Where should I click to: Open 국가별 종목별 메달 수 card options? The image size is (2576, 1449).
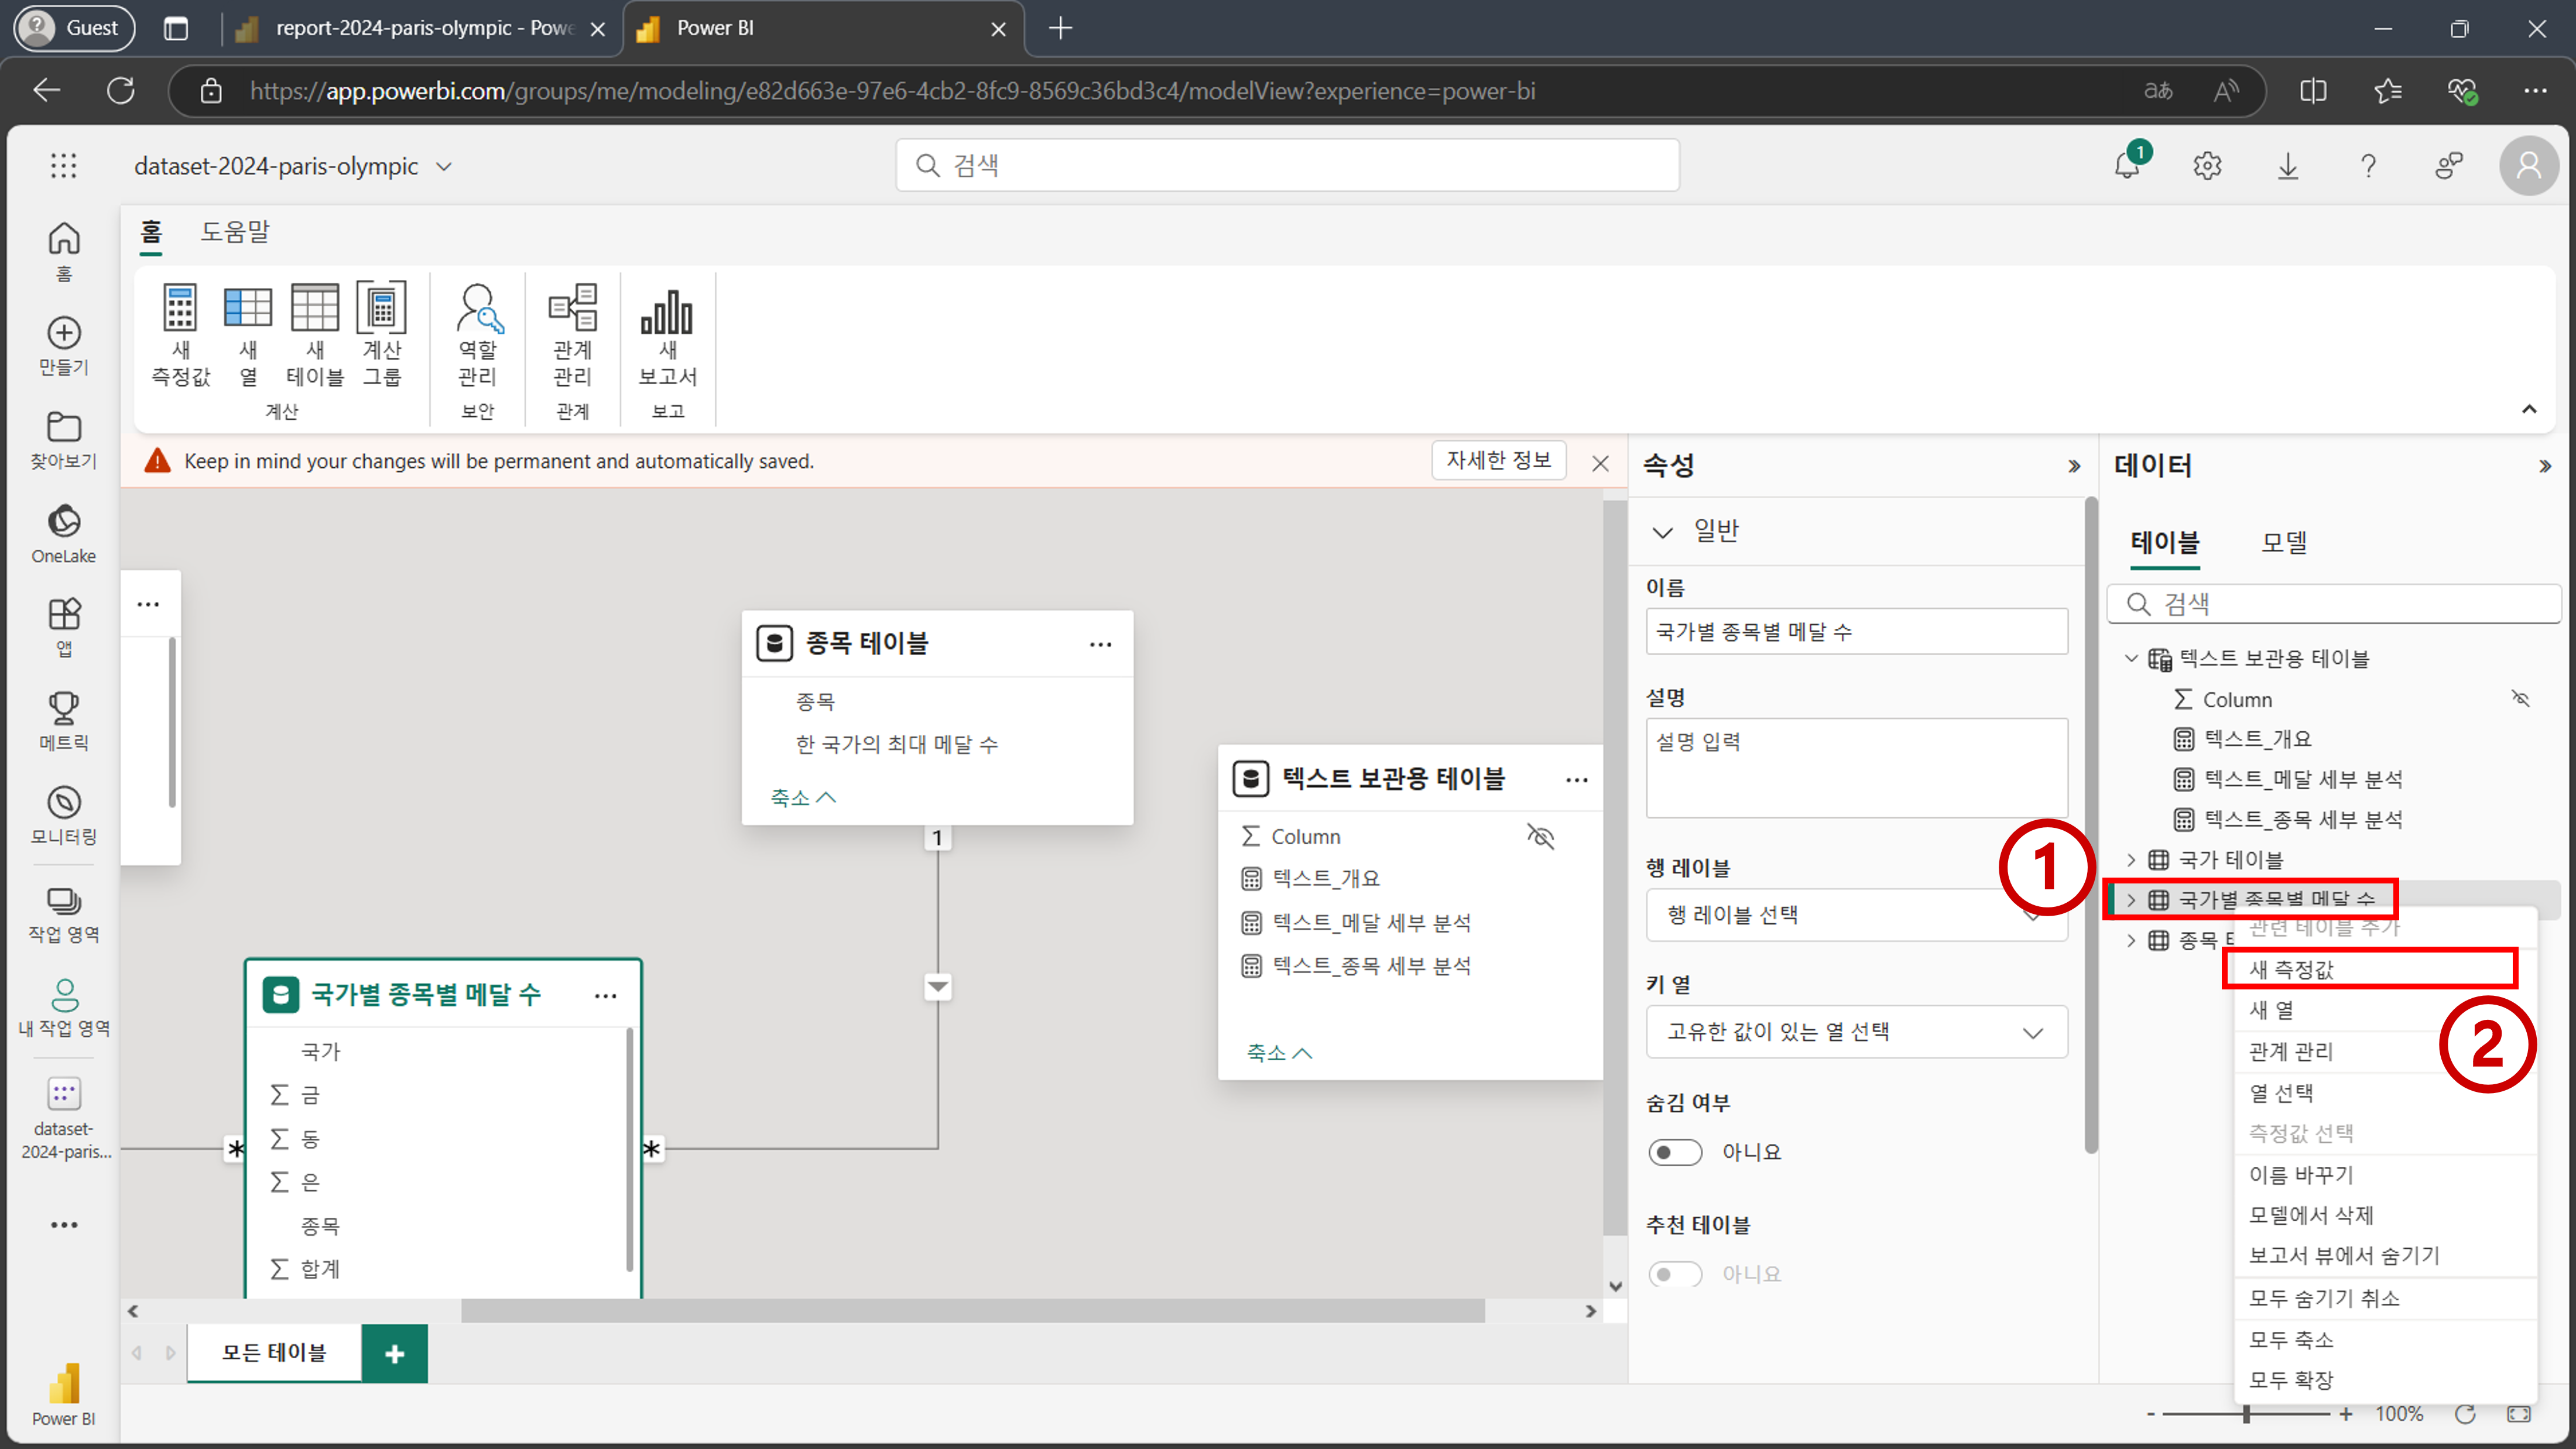pyautogui.click(x=605, y=995)
